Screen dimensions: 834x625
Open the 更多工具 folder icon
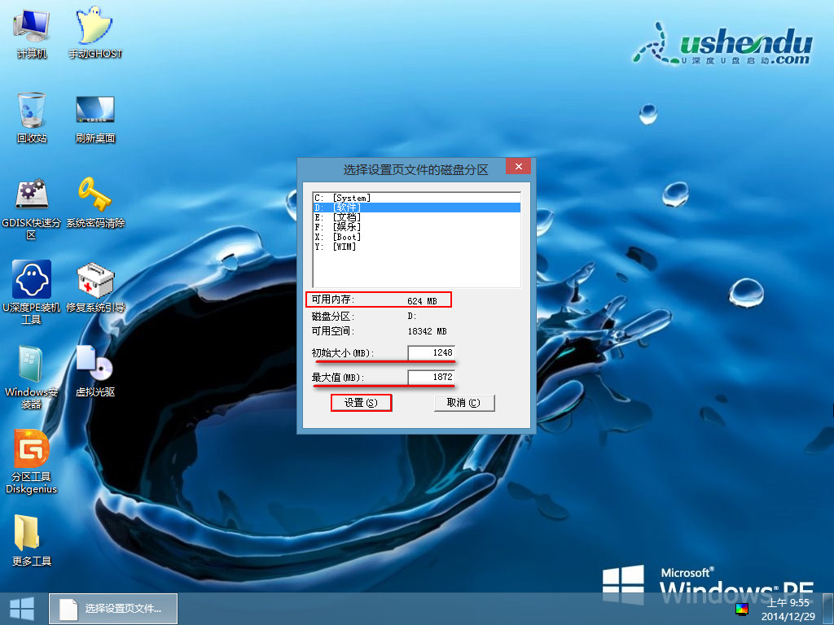point(32,540)
